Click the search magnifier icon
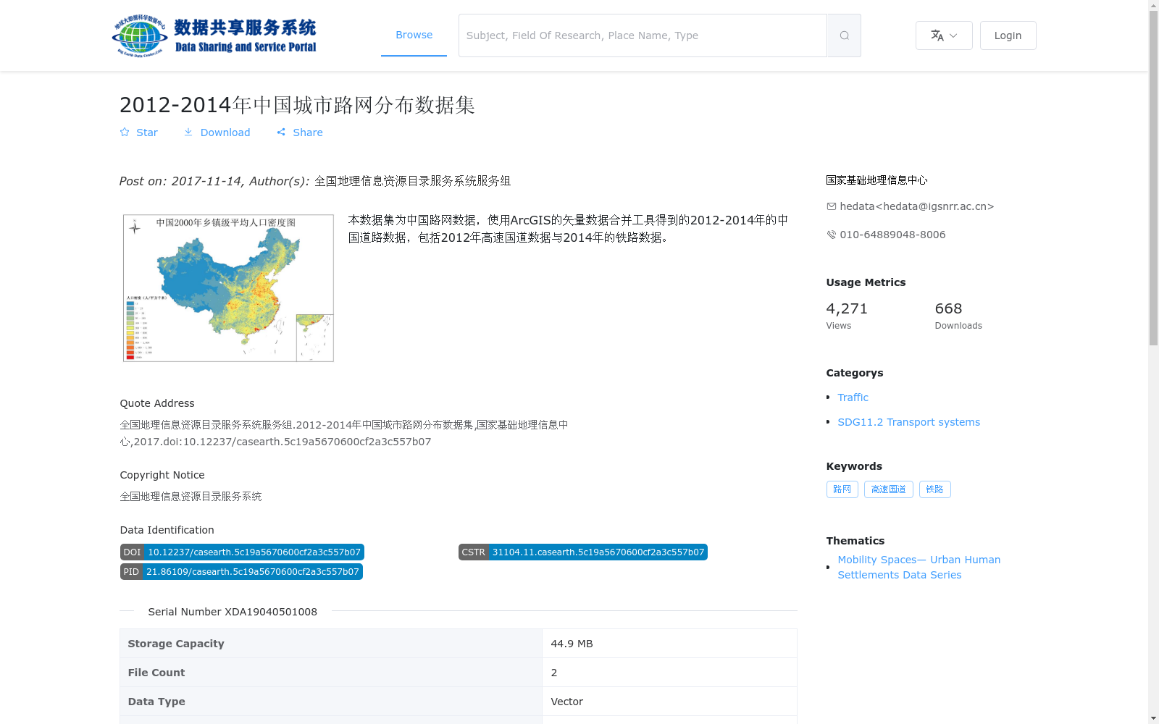The height and width of the screenshot is (724, 1159). pyautogui.click(x=844, y=35)
